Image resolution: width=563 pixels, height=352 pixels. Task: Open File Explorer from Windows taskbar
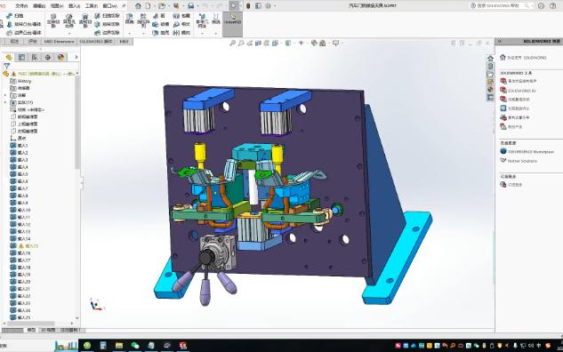(119, 346)
